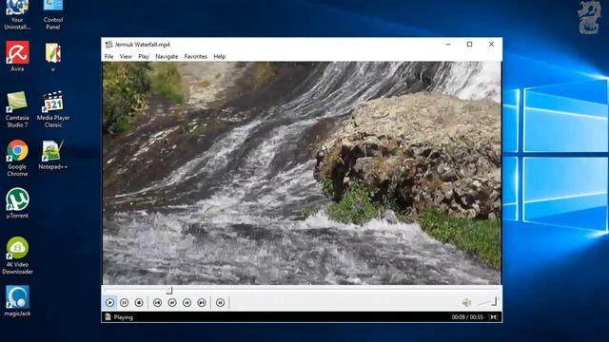Click the status bar file icon
Viewport: 609px width, 342px height.
[108, 317]
